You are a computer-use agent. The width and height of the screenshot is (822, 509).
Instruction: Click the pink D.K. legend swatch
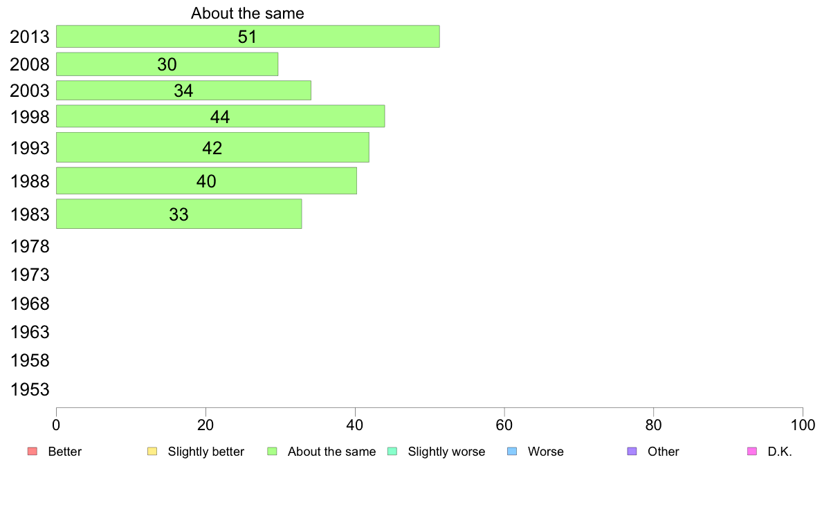coord(752,452)
